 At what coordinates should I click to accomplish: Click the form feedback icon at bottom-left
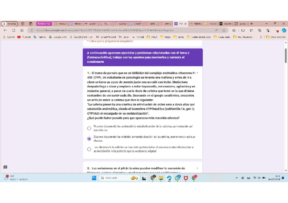5,167
